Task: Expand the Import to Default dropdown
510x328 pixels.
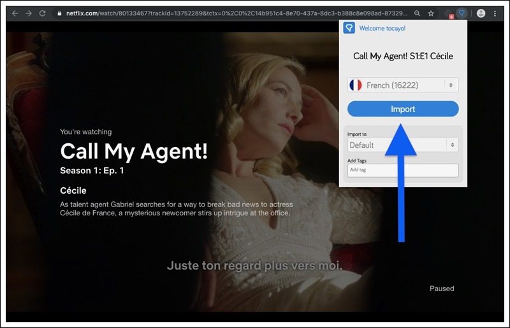Action: pos(403,145)
